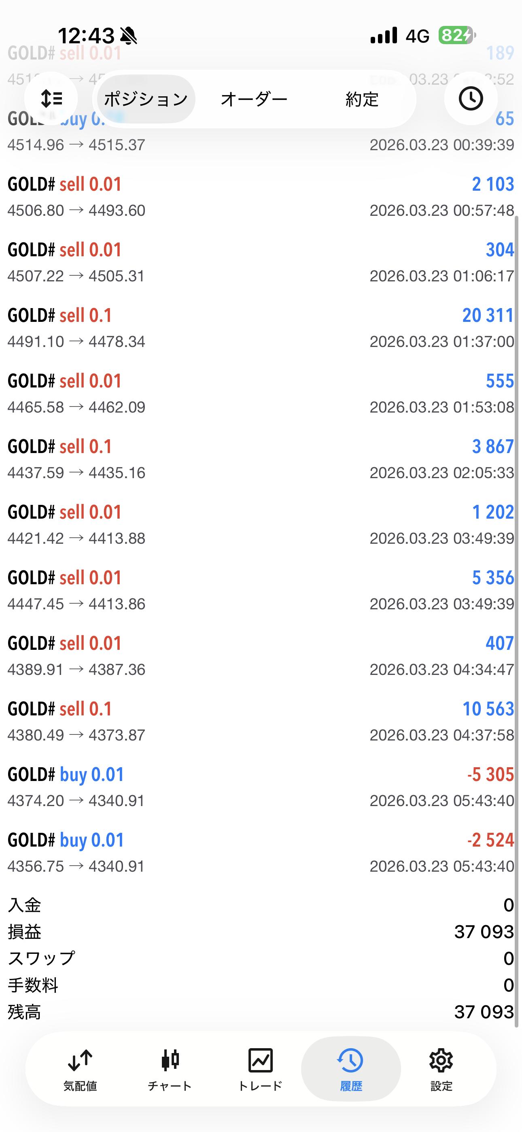Open the 気配値 quotes icon
The width and height of the screenshot is (522, 1132).
point(80,1069)
